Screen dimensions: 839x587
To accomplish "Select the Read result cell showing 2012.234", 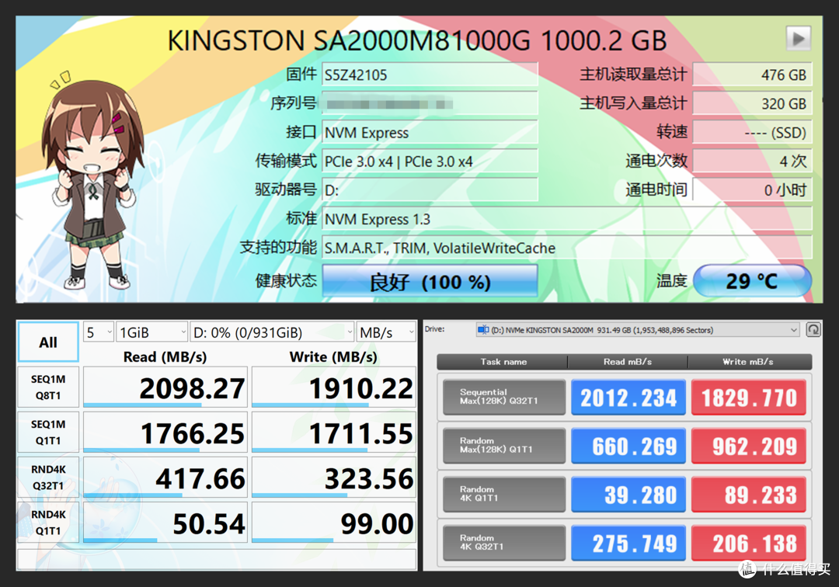I will [x=628, y=397].
